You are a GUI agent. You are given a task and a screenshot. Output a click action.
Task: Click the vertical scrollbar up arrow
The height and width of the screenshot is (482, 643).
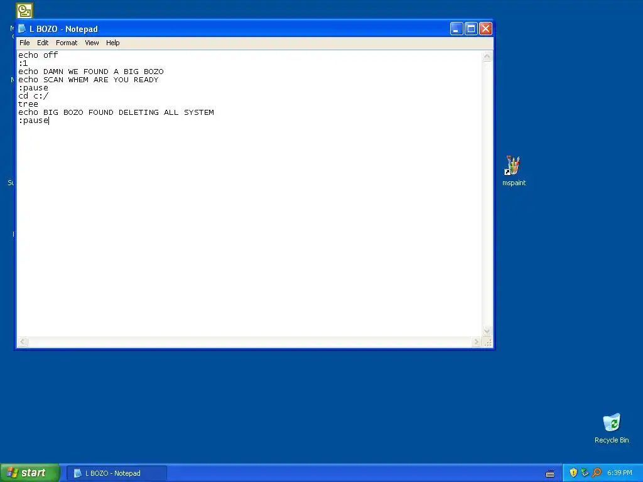[487, 56]
